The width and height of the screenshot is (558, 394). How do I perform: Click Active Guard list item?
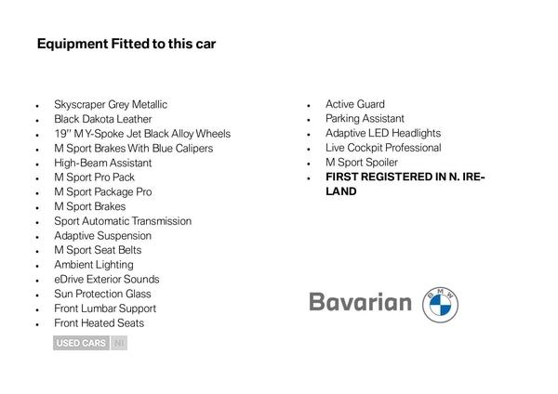coord(354,105)
